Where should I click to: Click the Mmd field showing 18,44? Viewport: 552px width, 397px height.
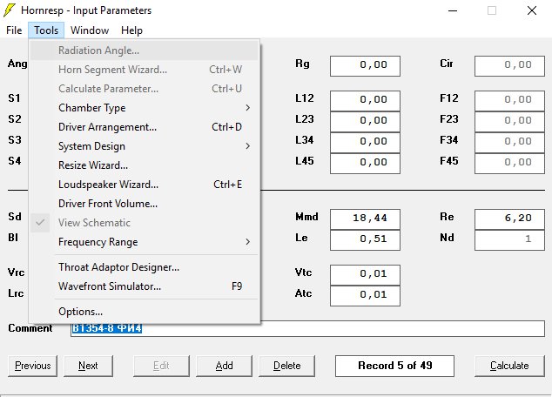coord(365,219)
